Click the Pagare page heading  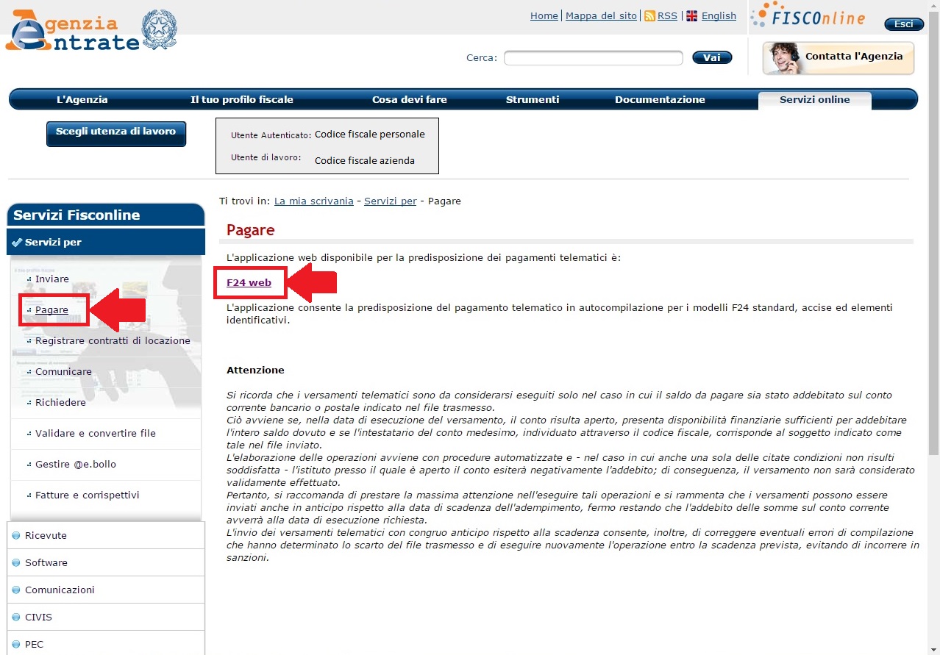(x=250, y=230)
